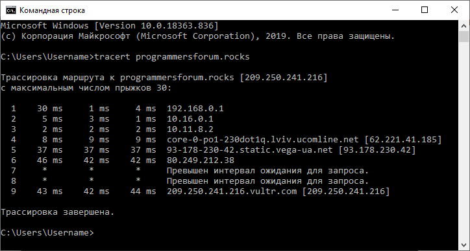Click the 93-178-230-42.static.vega-ua.net hostname
The height and width of the screenshot is (251, 470).
(250, 150)
